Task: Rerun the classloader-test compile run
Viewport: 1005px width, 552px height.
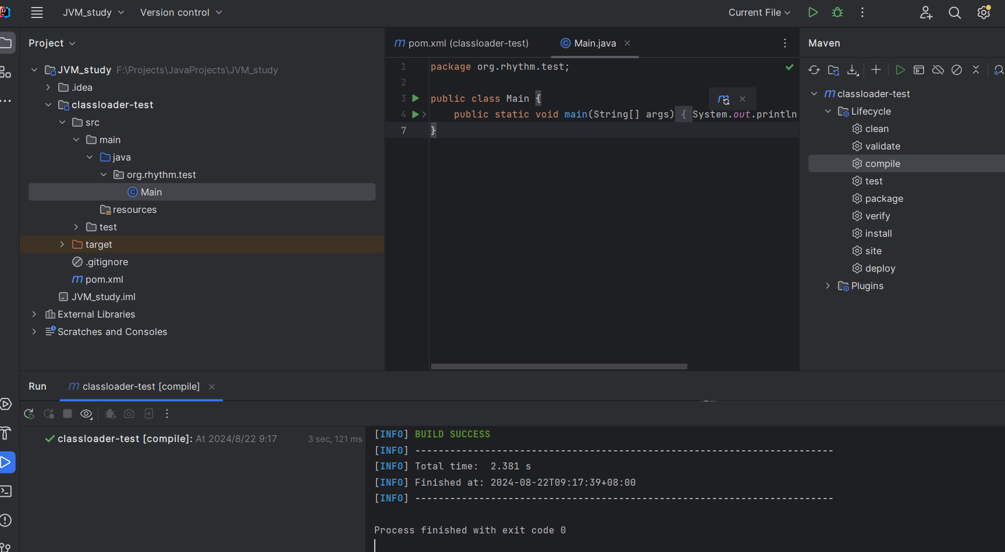Action: 29,414
